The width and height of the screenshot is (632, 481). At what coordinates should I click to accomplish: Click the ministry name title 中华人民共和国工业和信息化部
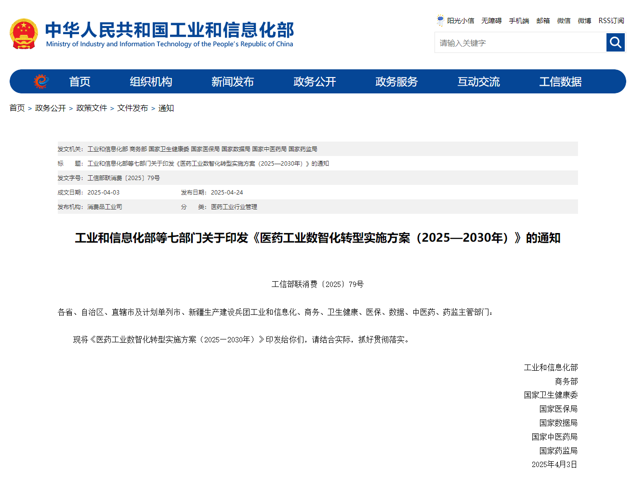(x=169, y=30)
